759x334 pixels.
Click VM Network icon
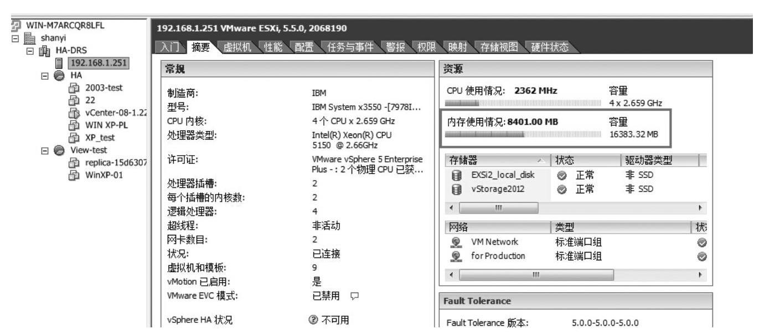tap(457, 242)
